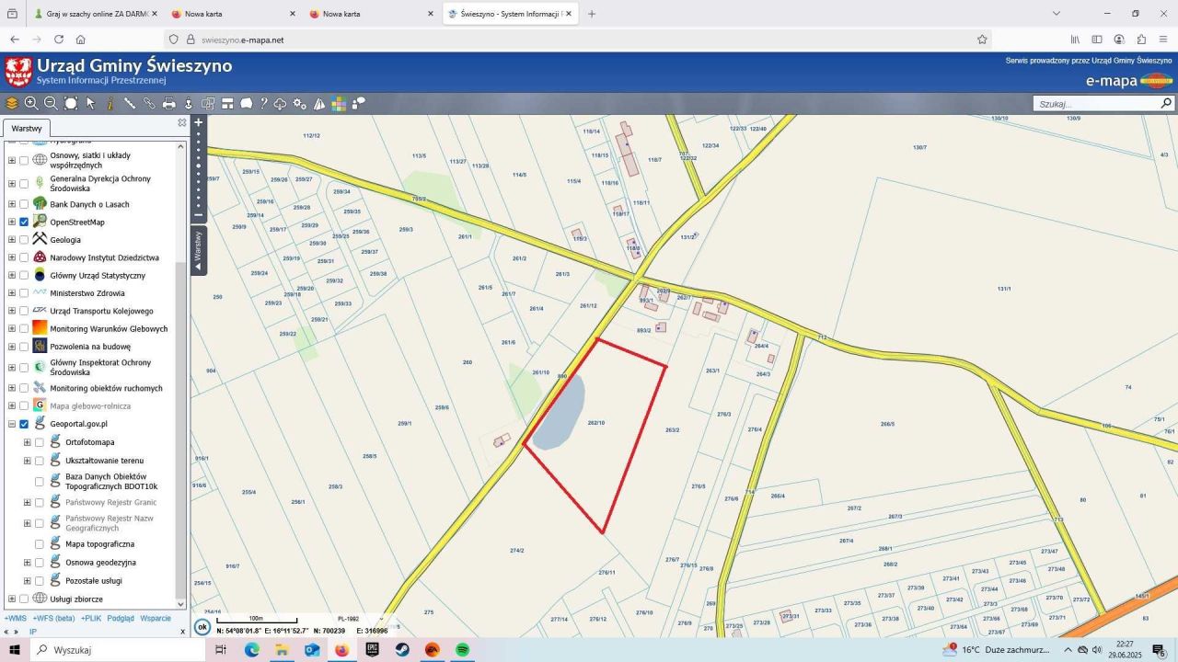Open Spotify from the taskbar
Image resolution: width=1178 pixels, height=662 pixels.
pyautogui.click(x=463, y=650)
